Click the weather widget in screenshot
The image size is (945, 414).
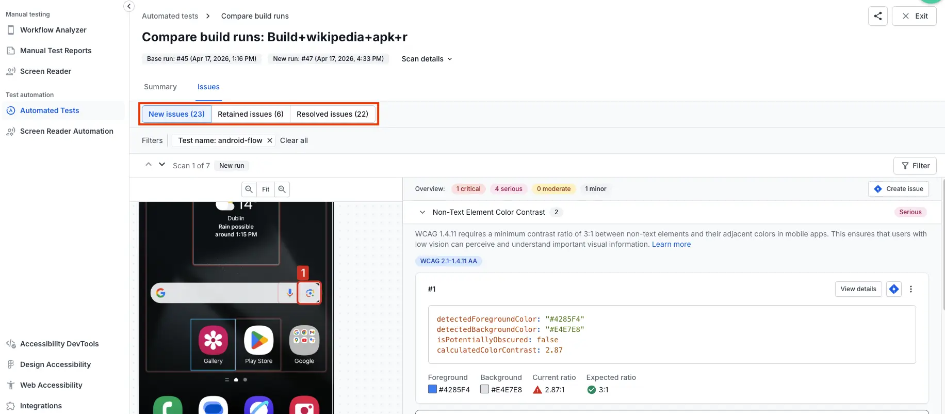[236, 232]
